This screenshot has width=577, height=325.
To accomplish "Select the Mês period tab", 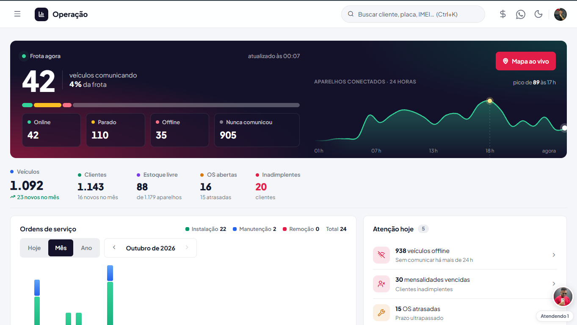I will tap(61, 248).
